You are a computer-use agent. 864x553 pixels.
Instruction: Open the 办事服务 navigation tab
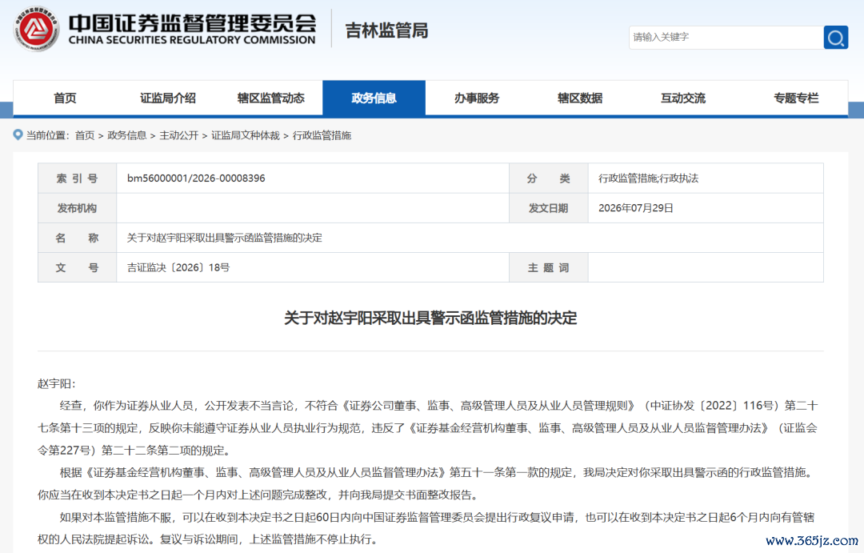[x=477, y=98]
